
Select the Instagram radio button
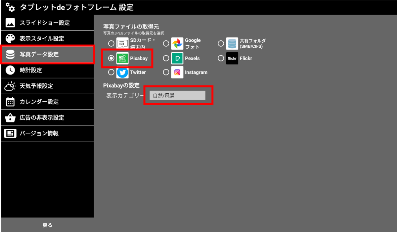point(166,72)
